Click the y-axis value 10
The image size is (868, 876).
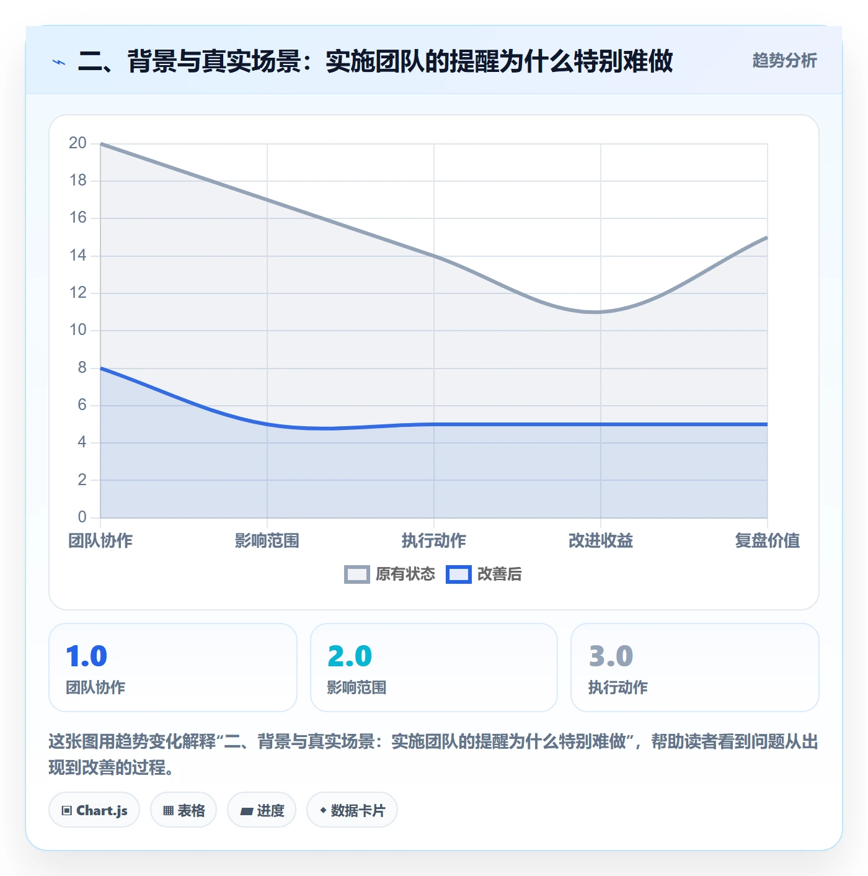[77, 330]
